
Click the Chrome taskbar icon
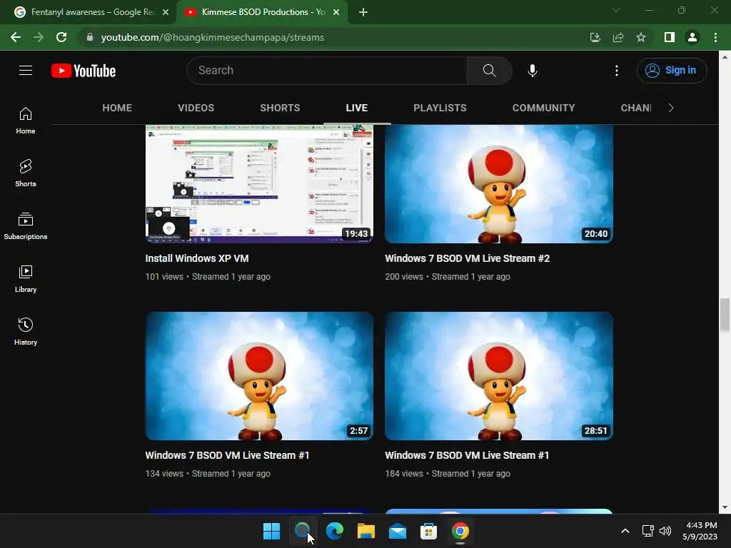[460, 531]
